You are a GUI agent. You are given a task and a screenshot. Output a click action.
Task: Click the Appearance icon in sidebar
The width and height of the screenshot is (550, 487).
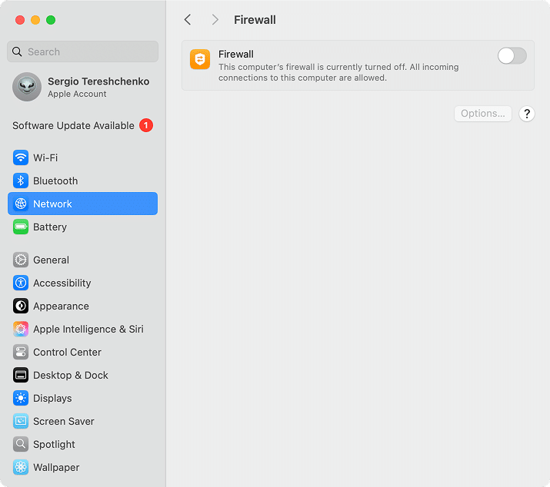click(21, 306)
